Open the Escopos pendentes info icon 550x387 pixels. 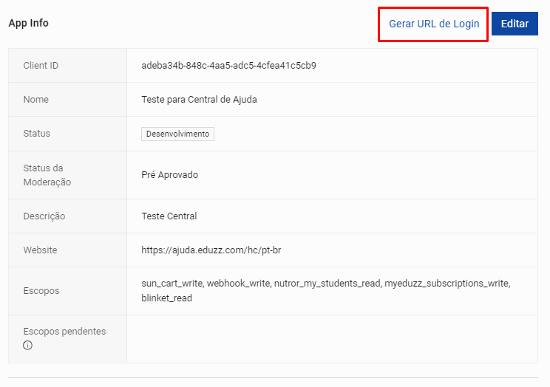tap(27, 346)
